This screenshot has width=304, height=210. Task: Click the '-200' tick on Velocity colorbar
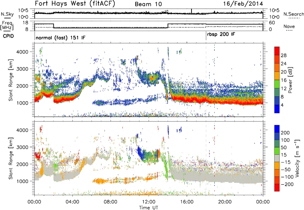pos(287,184)
